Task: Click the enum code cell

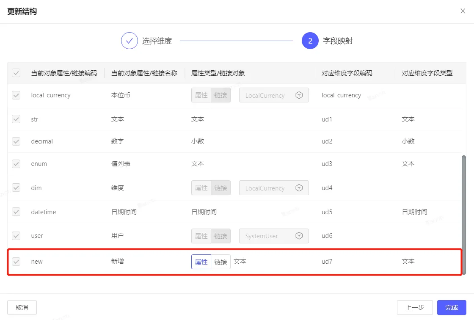Action: (39, 164)
